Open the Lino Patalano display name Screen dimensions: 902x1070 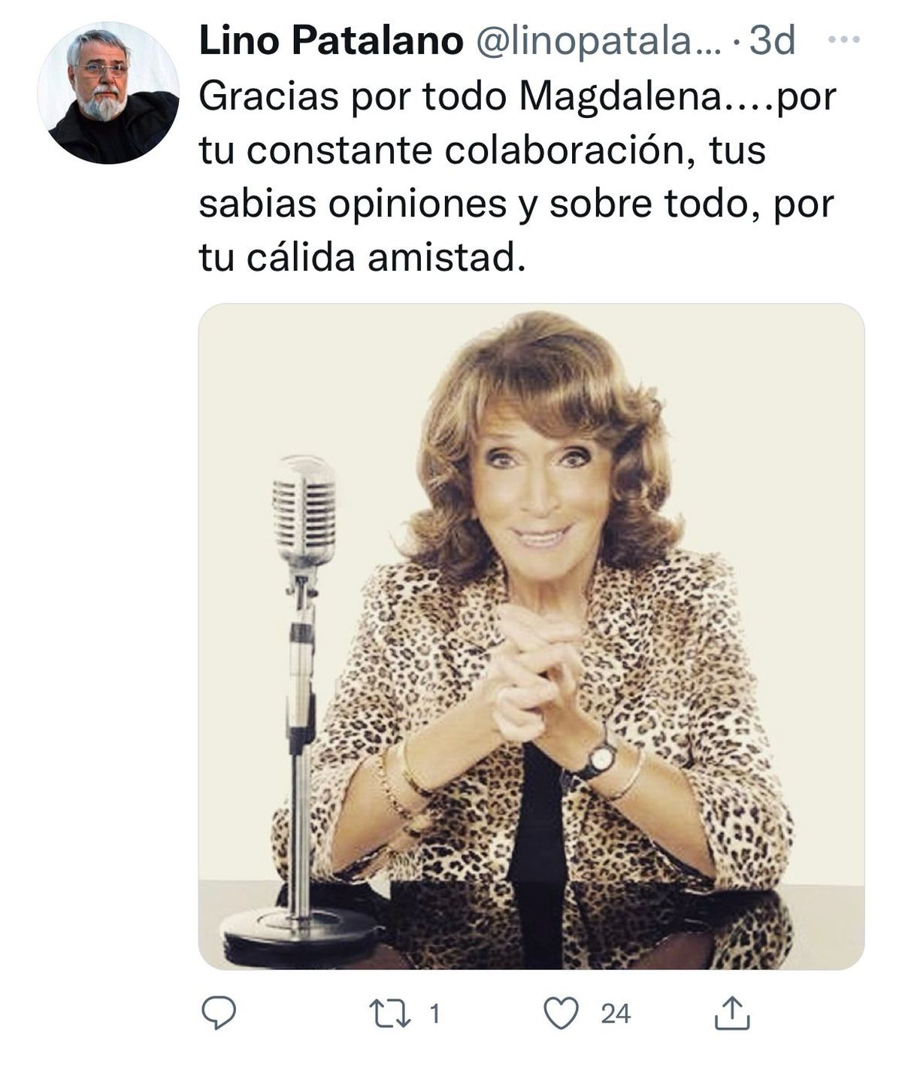pos(331,41)
